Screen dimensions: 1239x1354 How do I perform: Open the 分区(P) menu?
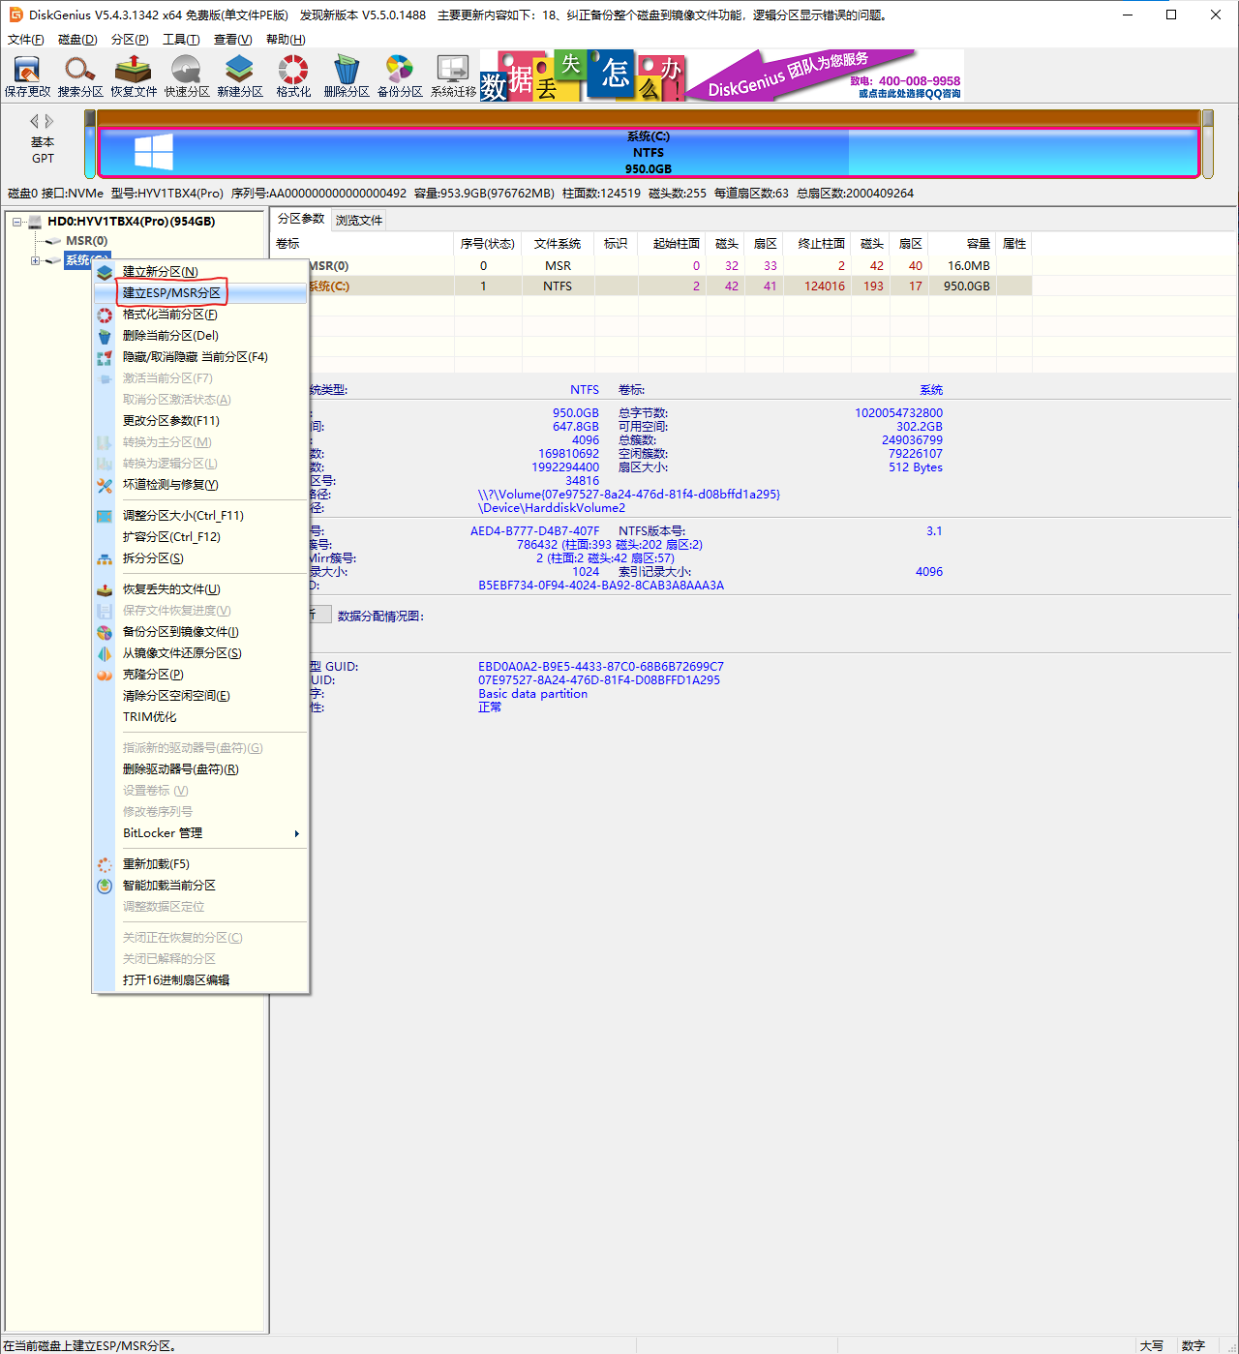tap(130, 40)
